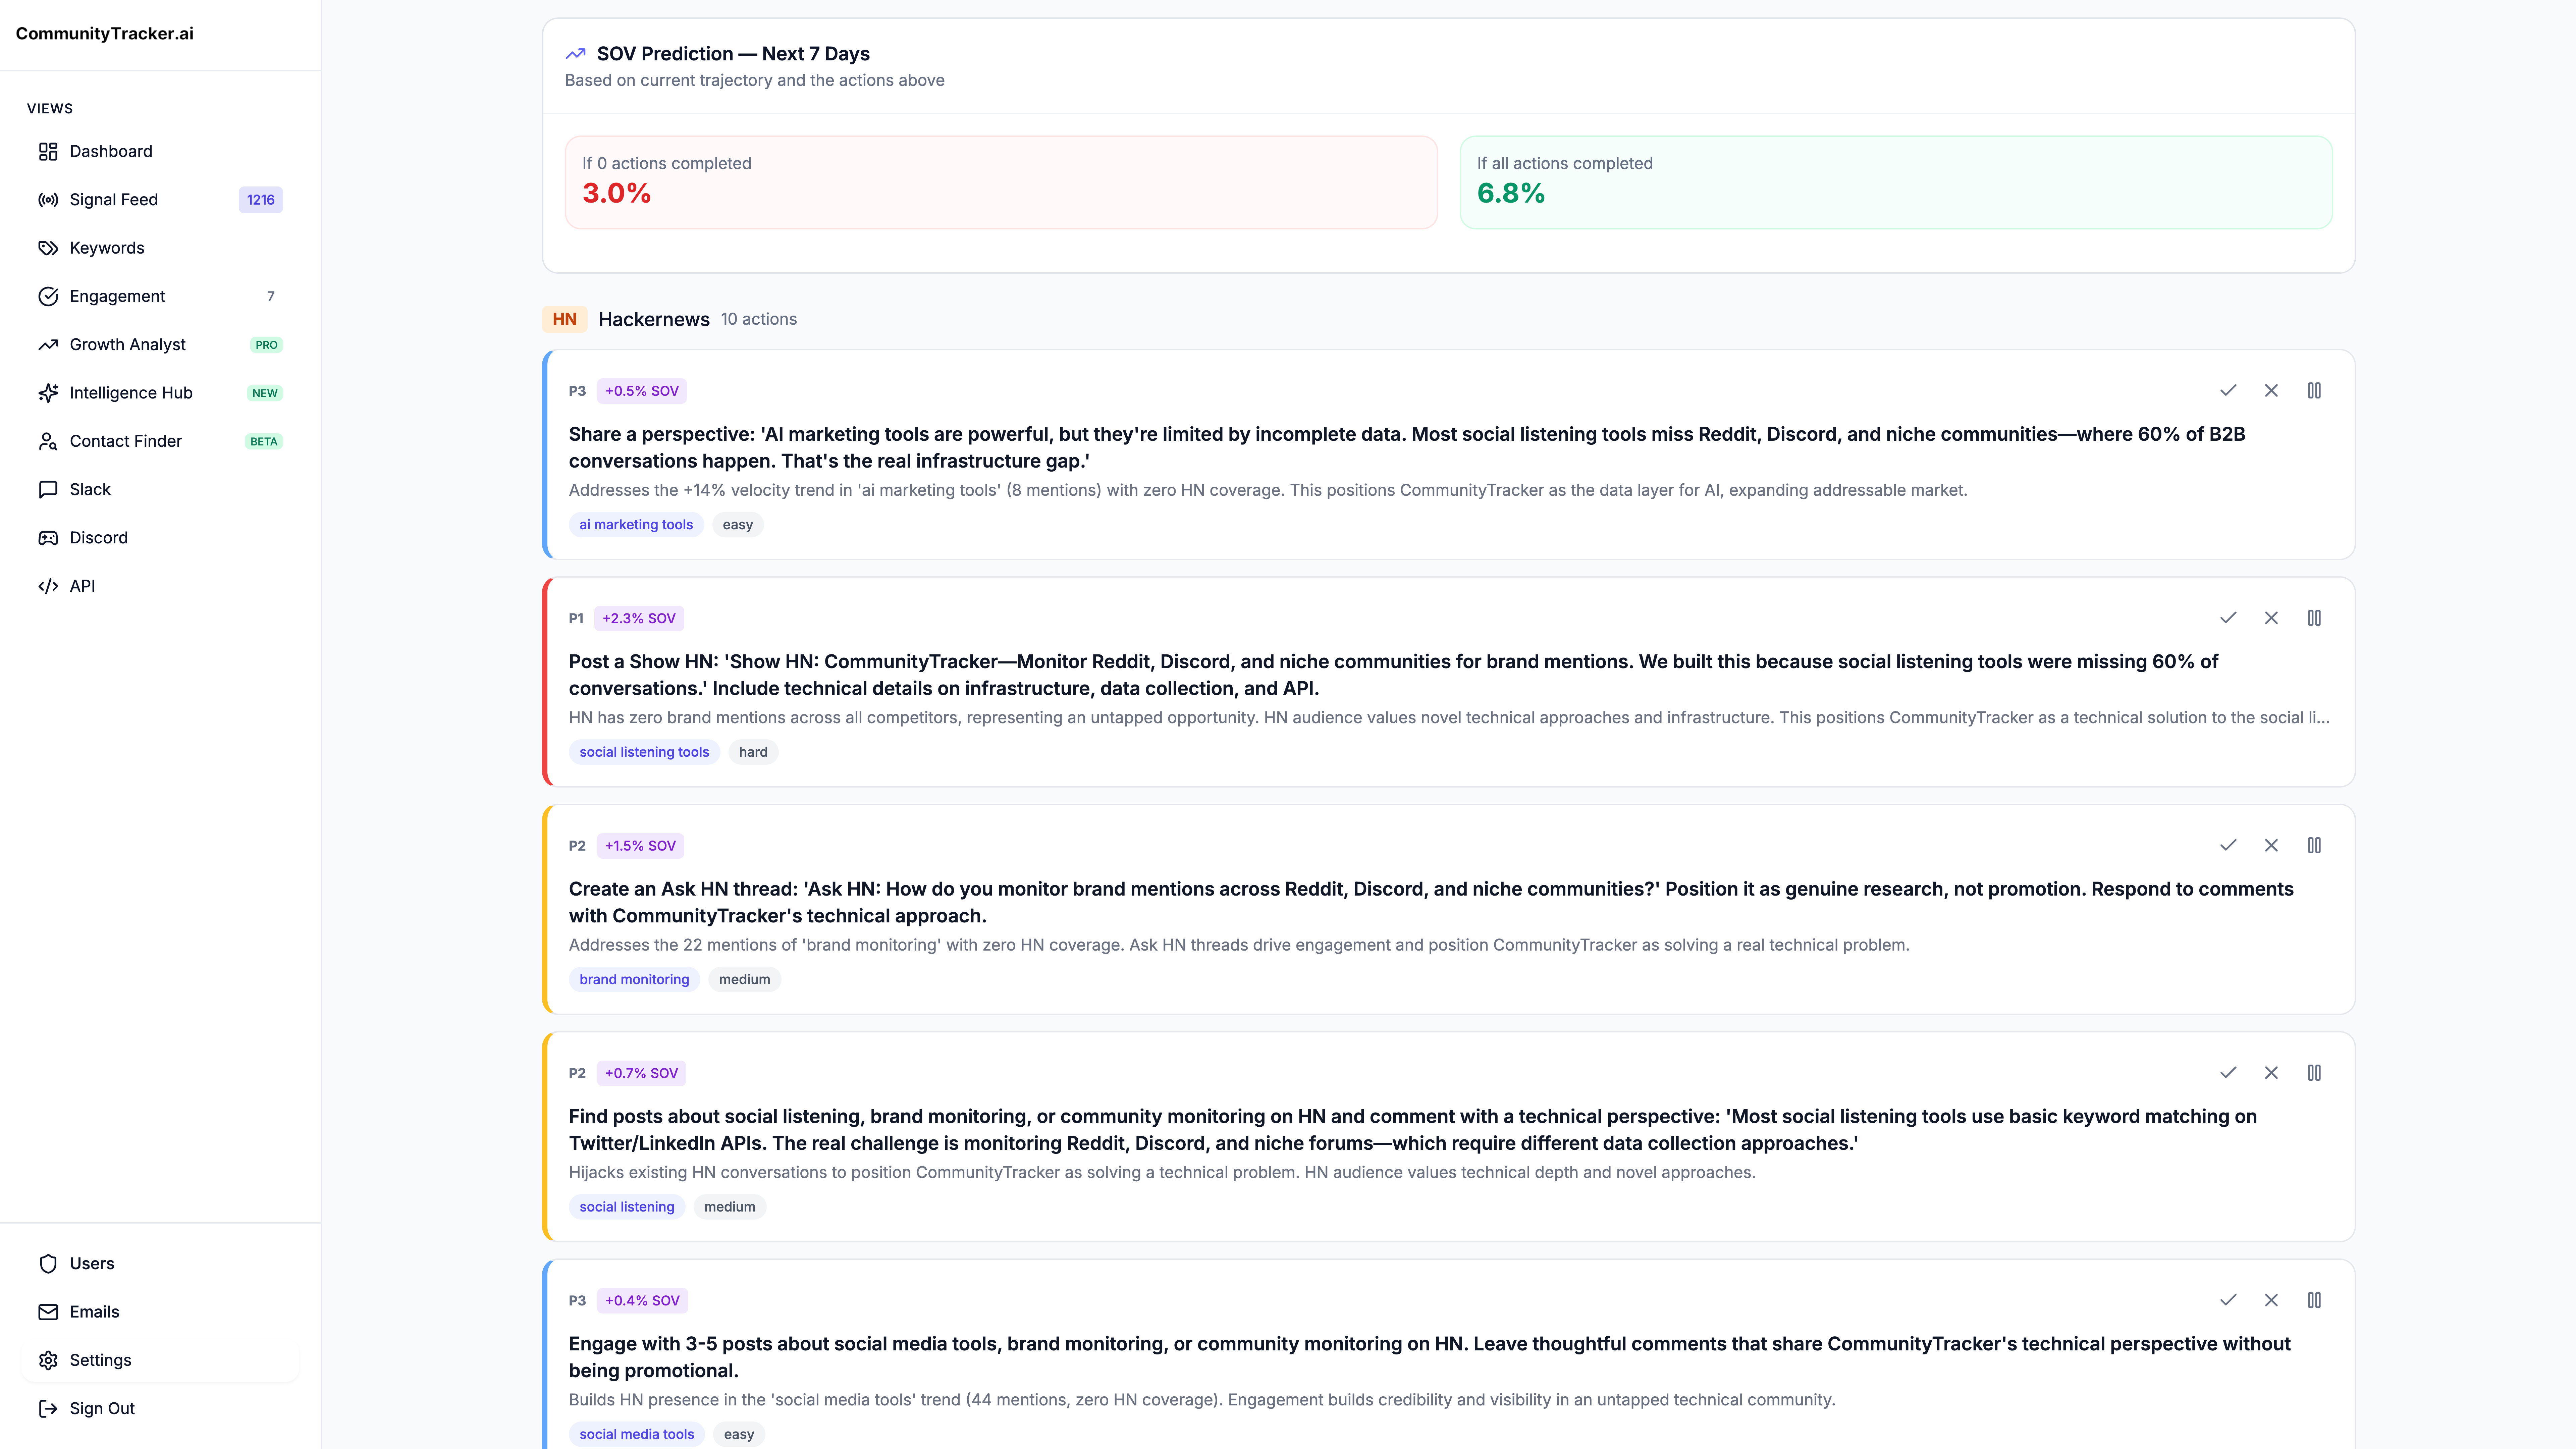Check off the '+0.7% SOV' action
2576x1449 pixels.
(2227, 1073)
